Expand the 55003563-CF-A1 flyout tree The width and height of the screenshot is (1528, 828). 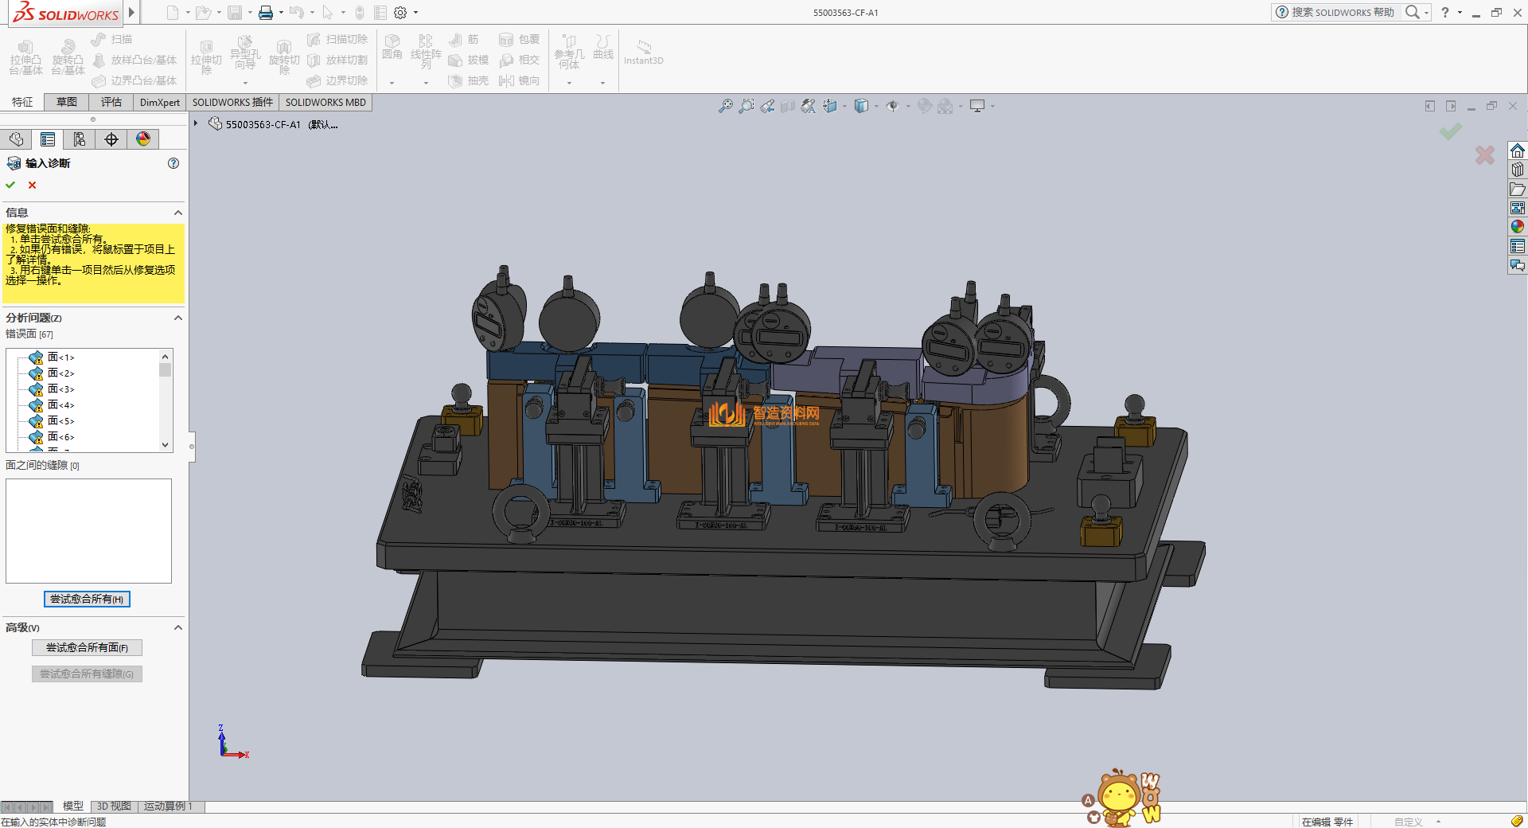pyautogui.click(x=196, y=123)
